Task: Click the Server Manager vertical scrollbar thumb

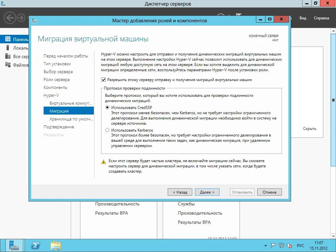Action: point(333,100)
